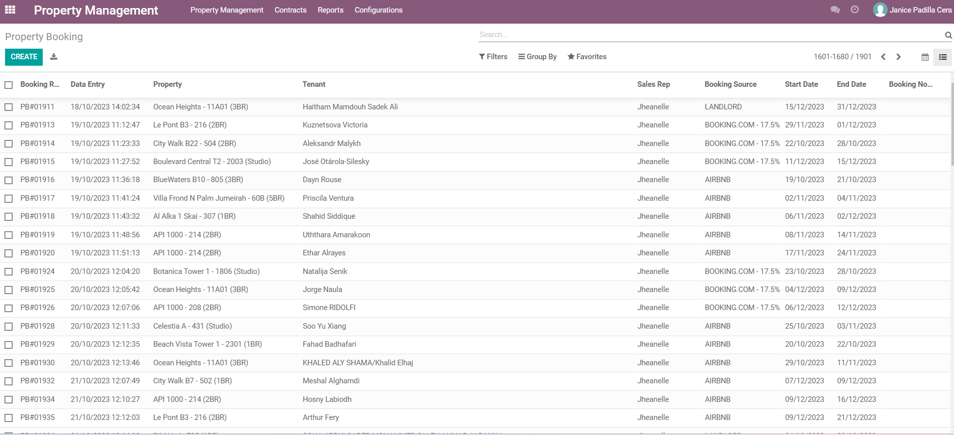Click tenant Meshal Alghamdi

(x=331, y=381)
